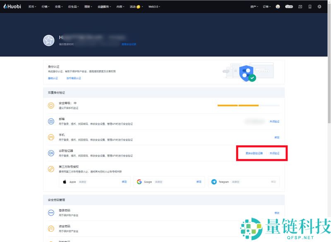Screen dimensions: 331x242
Task: Flip the theme toggle switch in navbar
Action: point(289,6)
